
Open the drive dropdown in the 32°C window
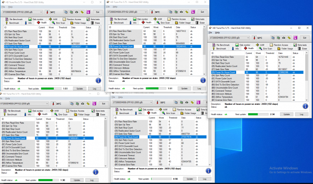click(229, 38)
